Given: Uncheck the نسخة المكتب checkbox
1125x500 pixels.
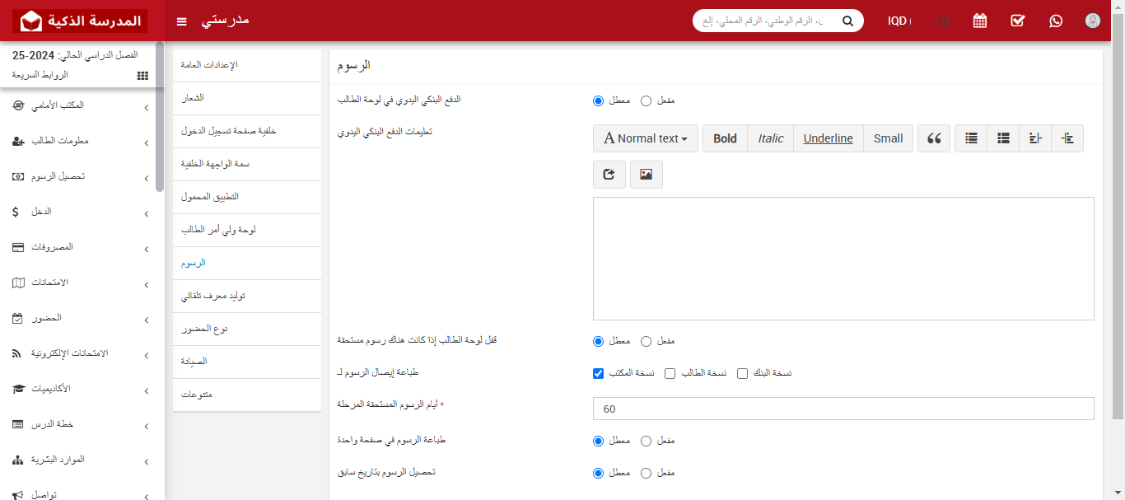Looking at the screenshot, I should coord(598,373).
